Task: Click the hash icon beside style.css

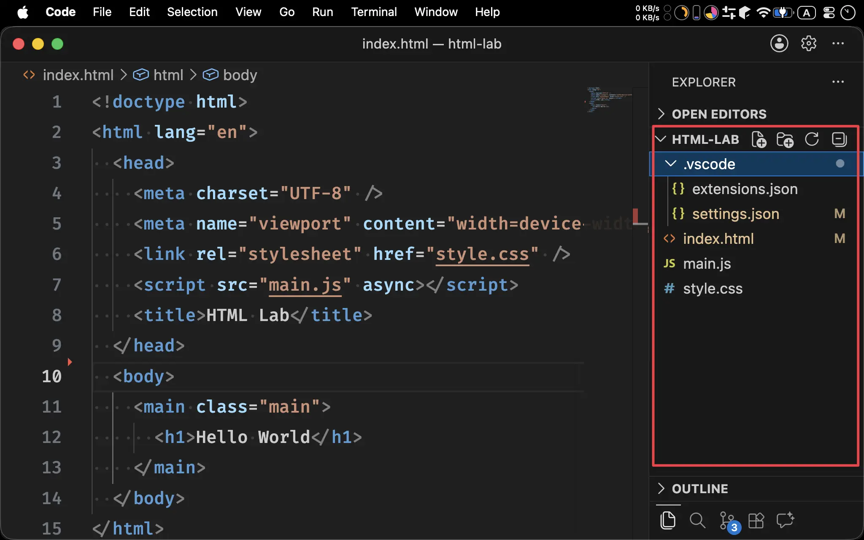Action: pos(670,289)
